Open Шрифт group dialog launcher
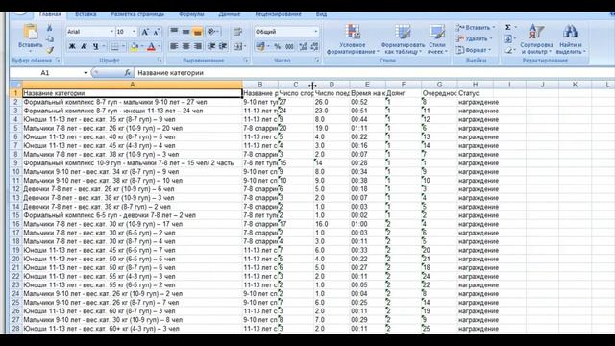This screenshot has width=615, height=346. click(160, 60)
